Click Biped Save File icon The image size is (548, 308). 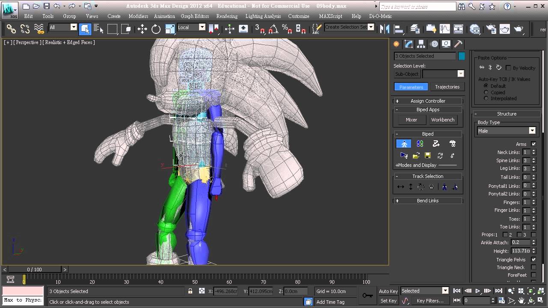[x=427, y=155]
